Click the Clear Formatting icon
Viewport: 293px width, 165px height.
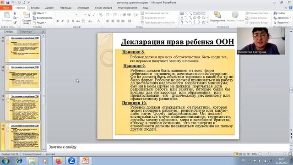[x=101, y=15]
